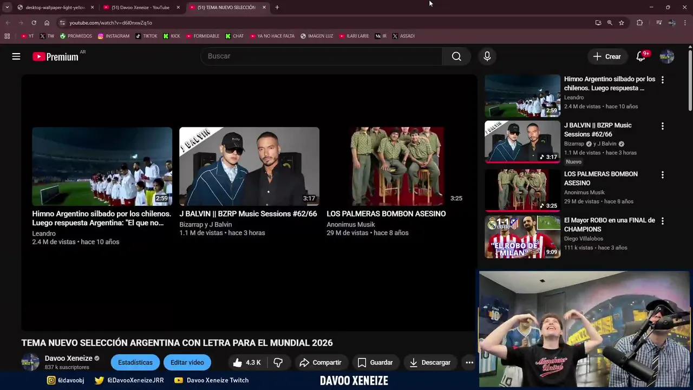The width and height of the screenshot is (693, 390).
Task: Close the TEMA NUEVO SELECCIÓN tab
Action: click(x=264, y=8)
